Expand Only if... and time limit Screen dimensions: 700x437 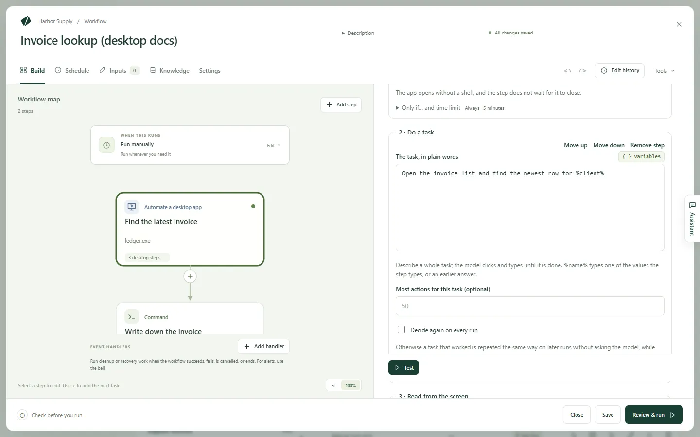pos(428,108)
